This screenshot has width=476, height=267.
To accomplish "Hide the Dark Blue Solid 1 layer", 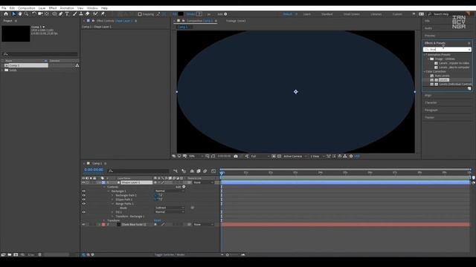I will [83, 225].
